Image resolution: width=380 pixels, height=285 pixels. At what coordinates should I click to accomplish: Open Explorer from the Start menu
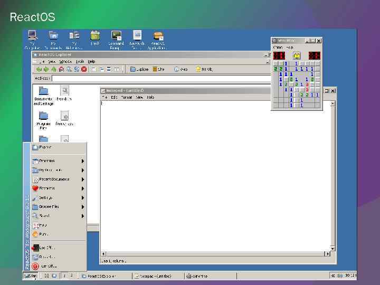pos(58,147)
